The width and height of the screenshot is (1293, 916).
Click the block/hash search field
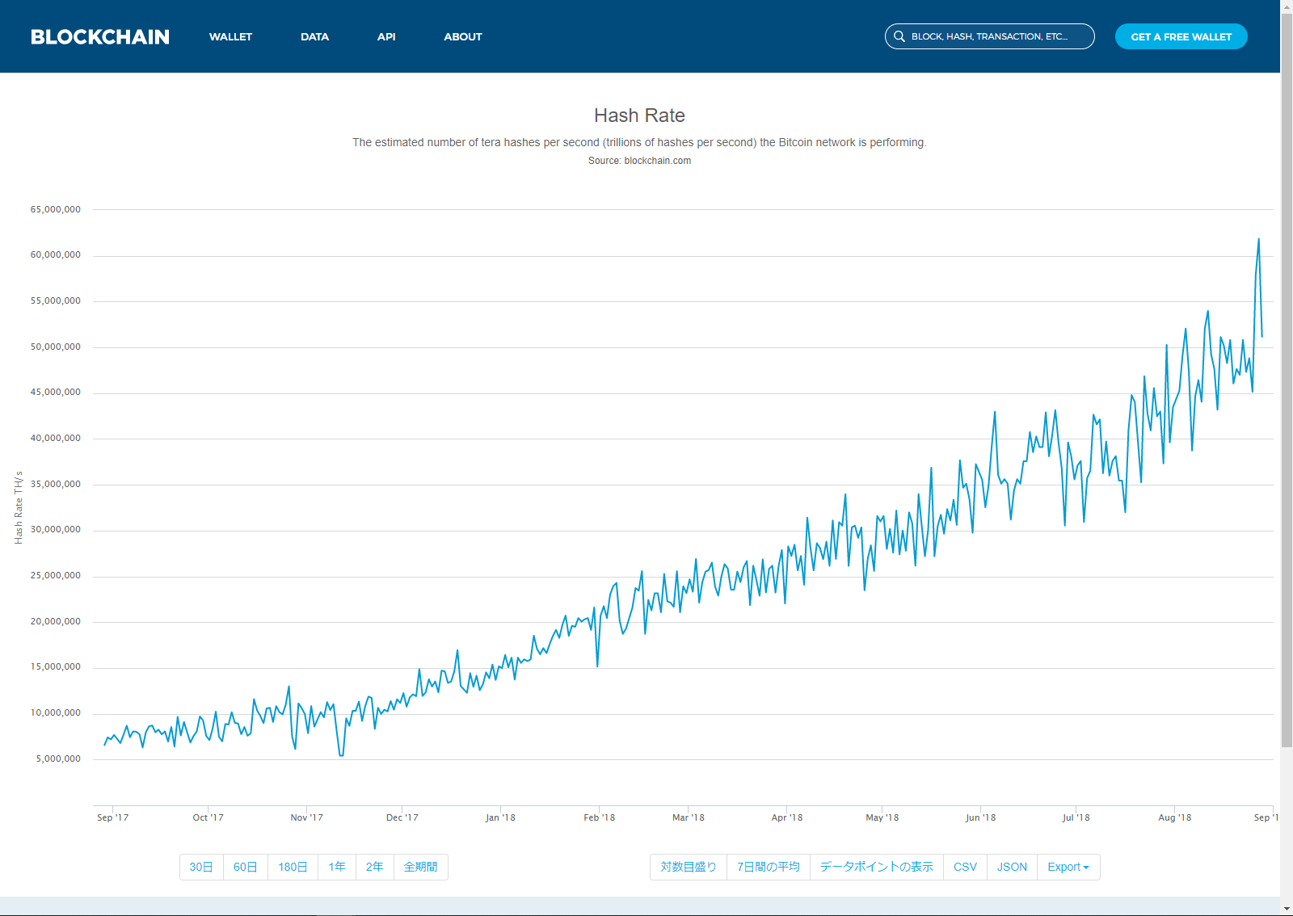[x=998, y=36]
